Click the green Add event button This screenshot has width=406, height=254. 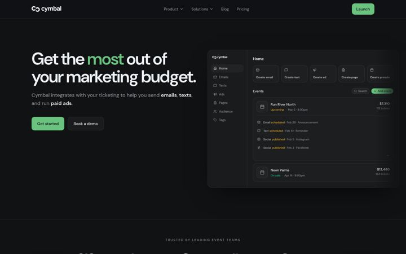click(x=382, y=91)
